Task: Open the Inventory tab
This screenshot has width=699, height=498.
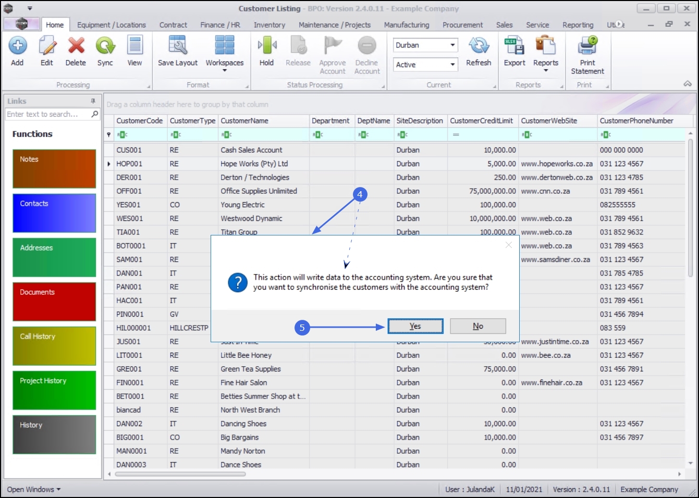Action: pyautogui.click(x=269, y=25)
